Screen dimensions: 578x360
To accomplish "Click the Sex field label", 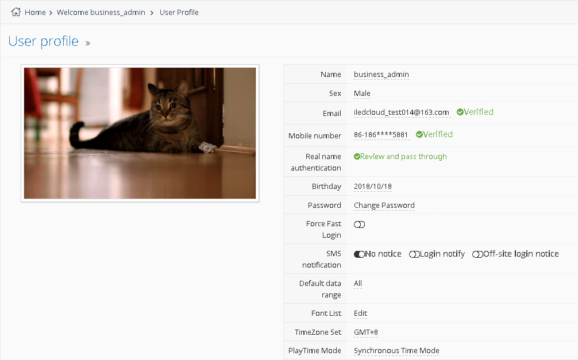I will 335,94.
